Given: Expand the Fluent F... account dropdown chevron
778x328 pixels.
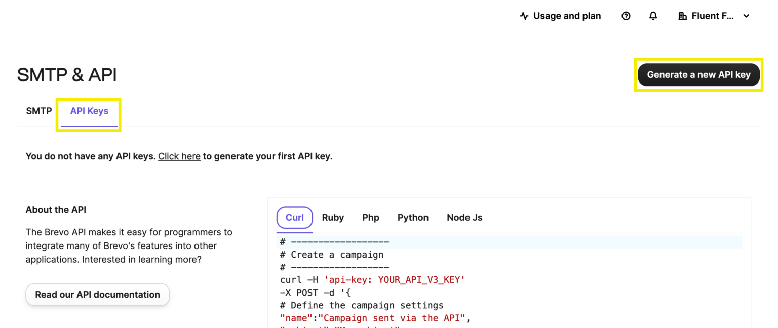Looking at the screenshot, I should click(x=746, y=16).
